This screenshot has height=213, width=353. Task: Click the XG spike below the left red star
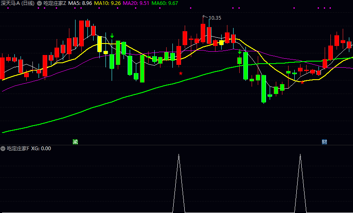(x=179, y=183)
